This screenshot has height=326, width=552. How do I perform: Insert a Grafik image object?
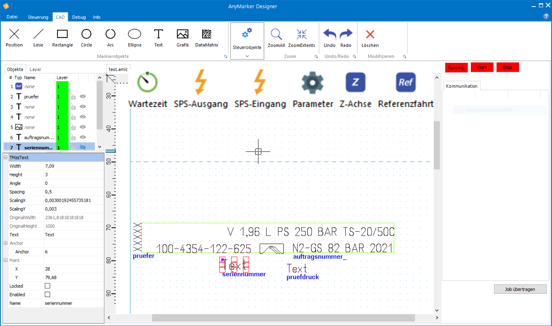click(x=183, y=38)
